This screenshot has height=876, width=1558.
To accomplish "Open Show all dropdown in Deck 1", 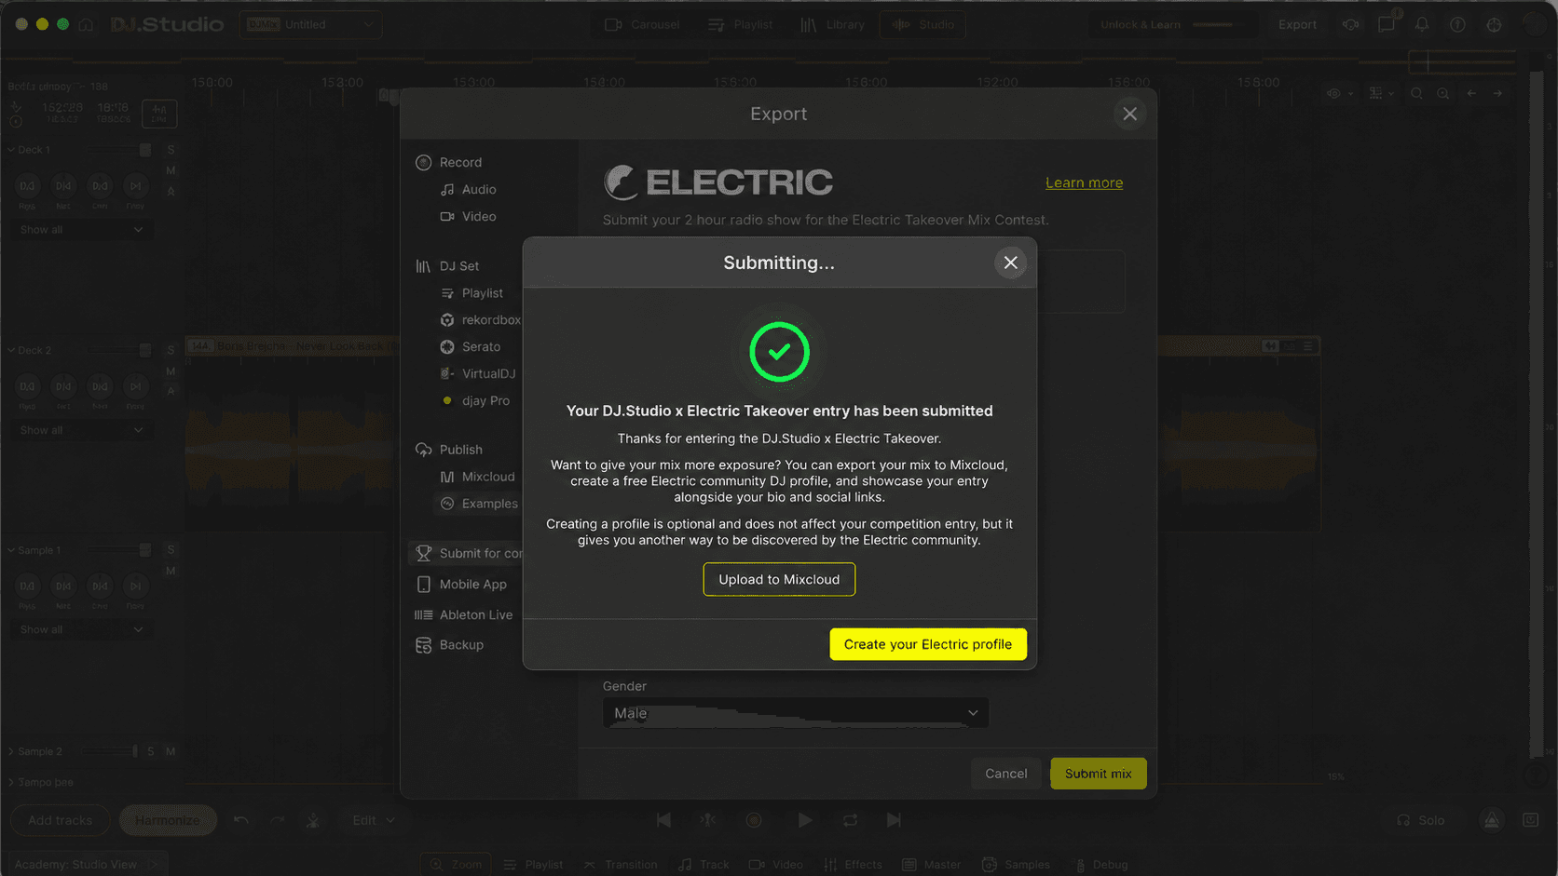I will (x=81, y=229).
